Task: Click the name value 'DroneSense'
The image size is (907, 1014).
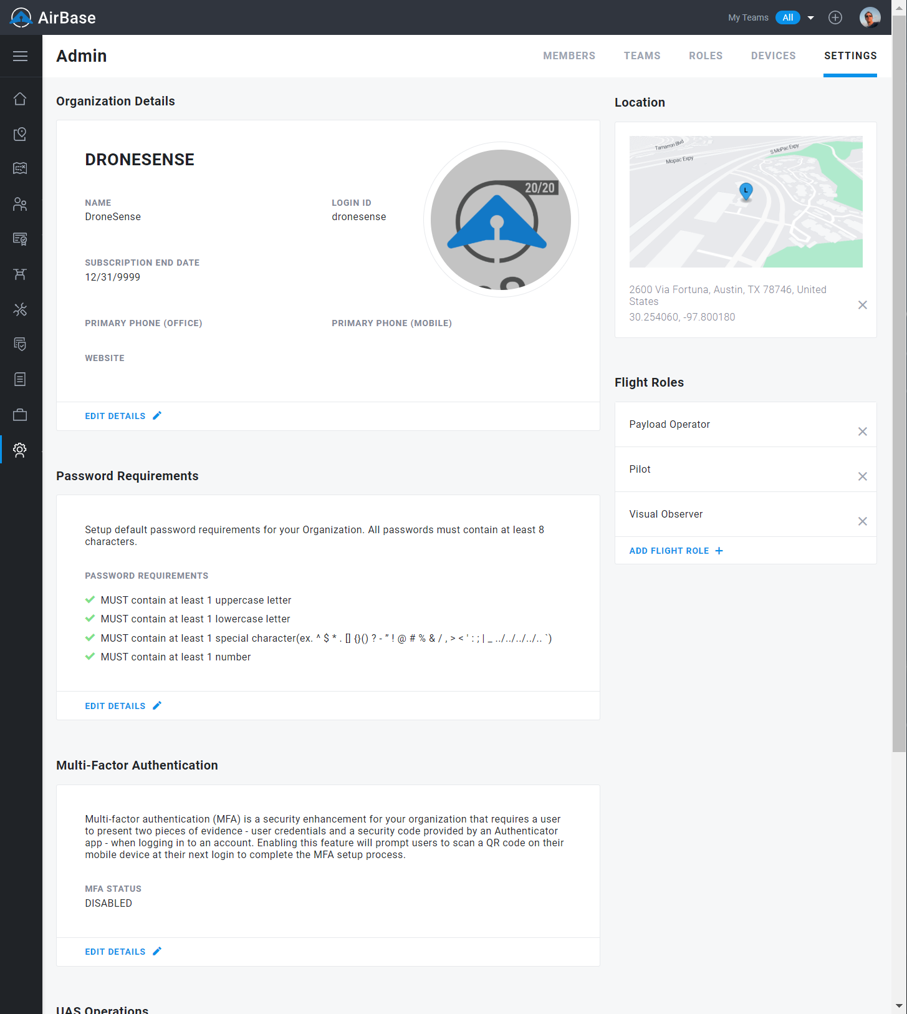Action: tap(113, 217)
